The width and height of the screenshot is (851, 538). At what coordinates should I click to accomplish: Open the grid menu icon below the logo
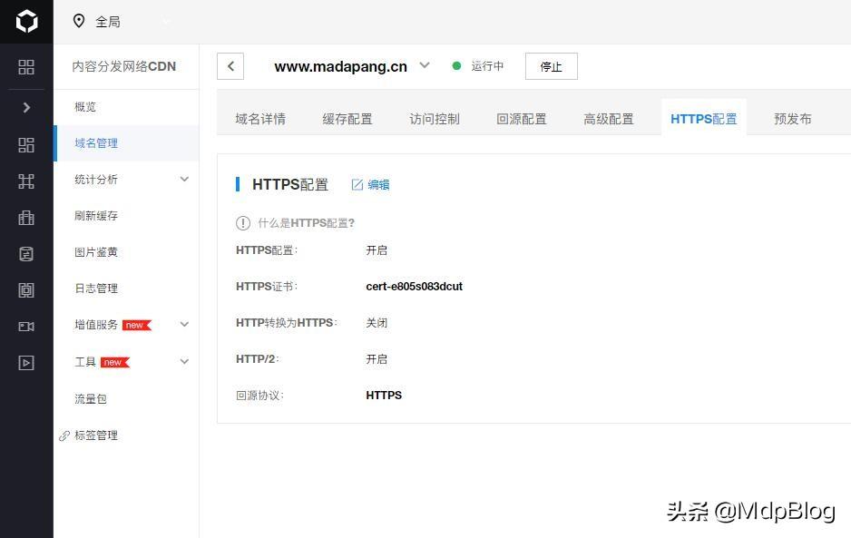point(26,67)
